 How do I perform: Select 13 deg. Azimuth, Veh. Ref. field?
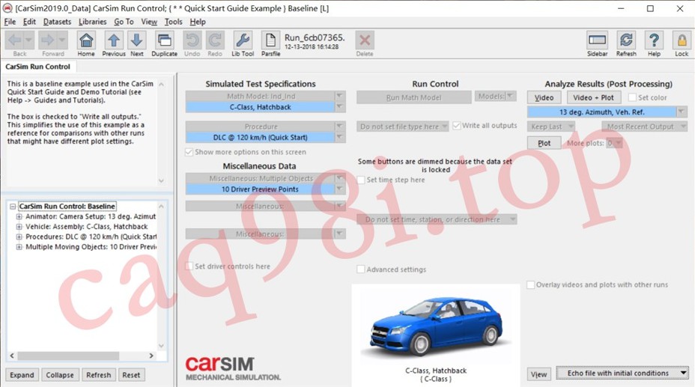pos(601,112)
